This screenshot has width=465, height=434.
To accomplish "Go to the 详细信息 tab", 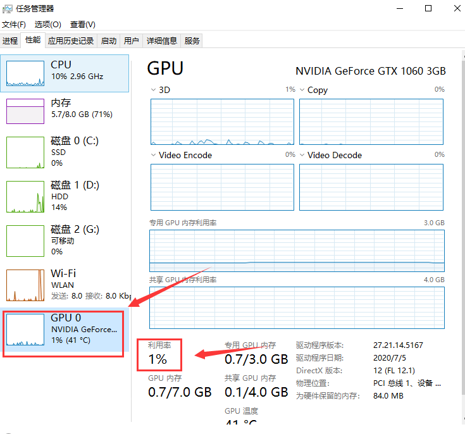I will coord(162,41).
